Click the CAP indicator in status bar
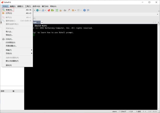Screen dimensions: 160x113 click(150, 111)
